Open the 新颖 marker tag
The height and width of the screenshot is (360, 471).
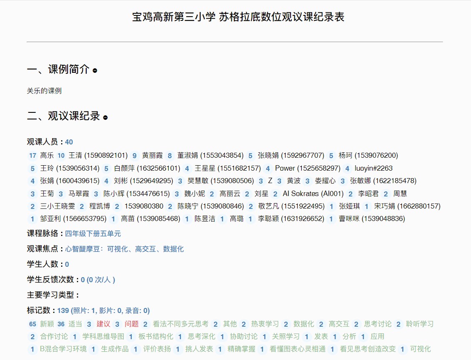pyautogui.click(x=47, y=324)
